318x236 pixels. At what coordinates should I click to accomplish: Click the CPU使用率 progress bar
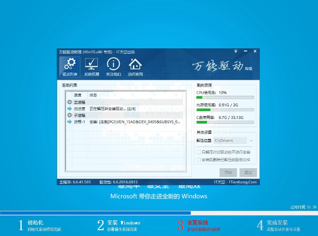point(225,98)
